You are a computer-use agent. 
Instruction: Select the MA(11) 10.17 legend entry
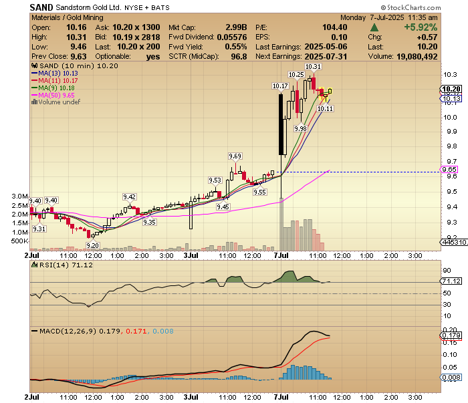click(55, 81)
